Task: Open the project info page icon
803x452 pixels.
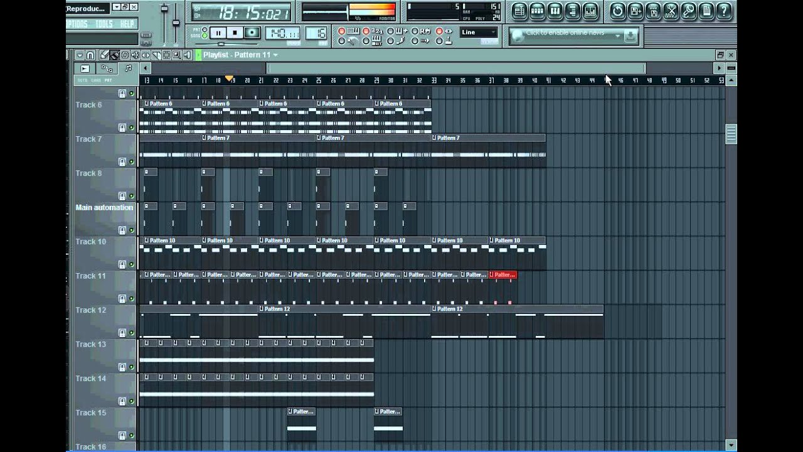Action: tap(706, 11)
